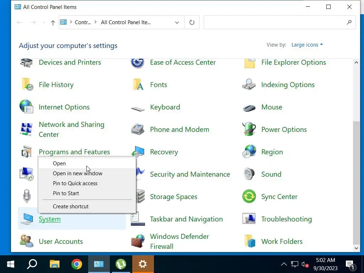Image resolution: width=364 pixels, height=273 pixels.
Task: Click the Keyboard icon
Action: click(138, 108)
